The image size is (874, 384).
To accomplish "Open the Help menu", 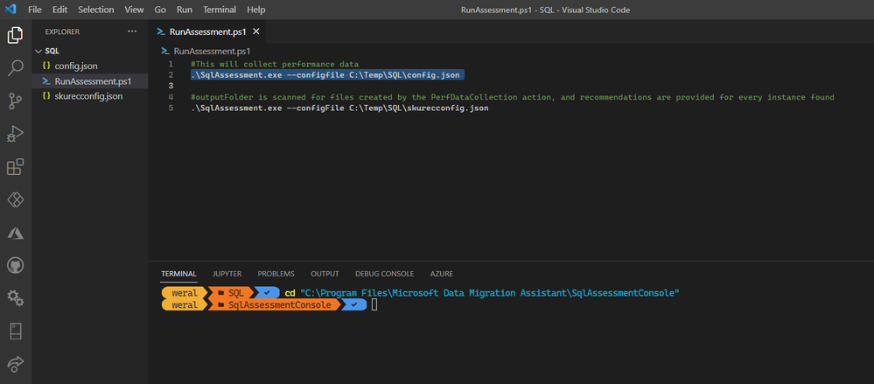I will pyautogui.click(x=255, y=10).
